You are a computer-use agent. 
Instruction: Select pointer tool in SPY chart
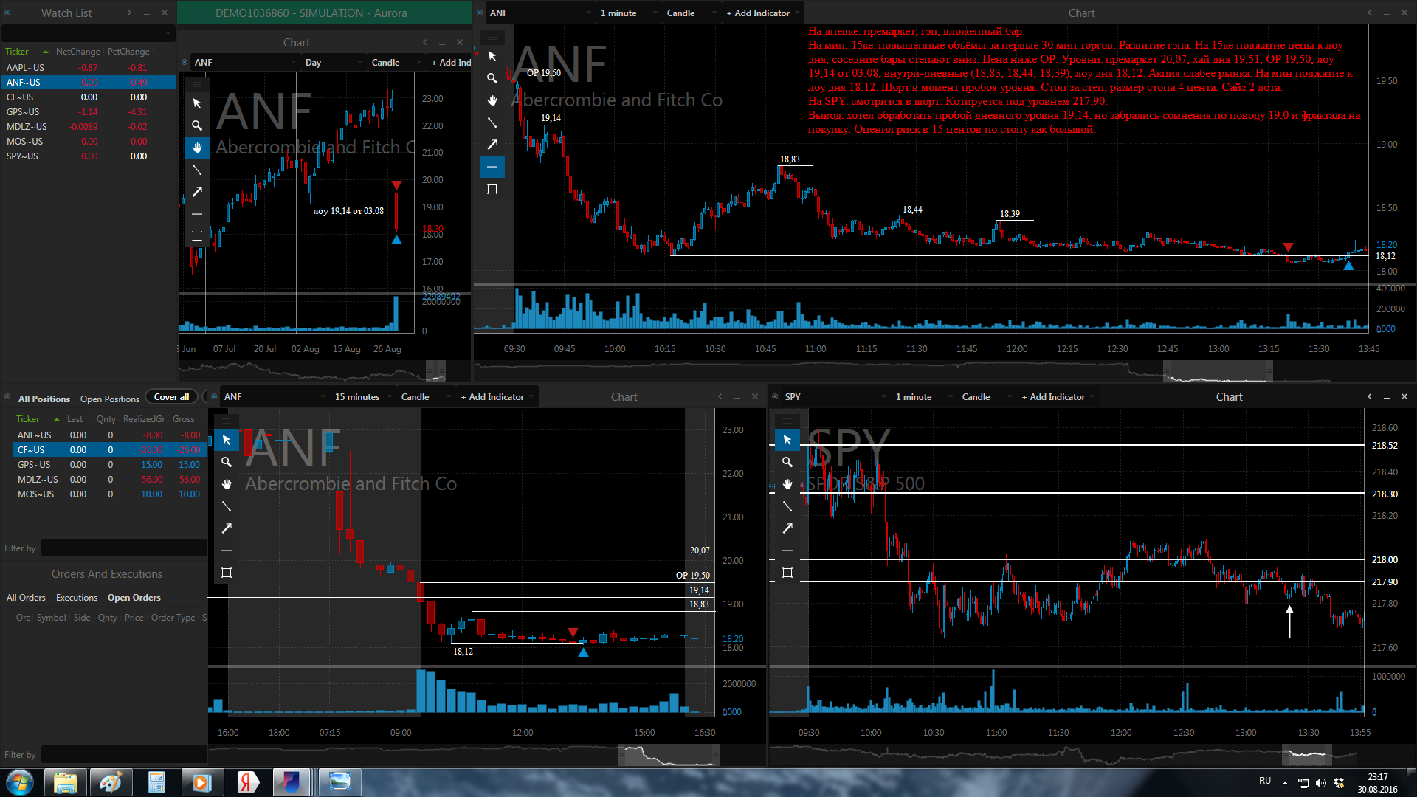[x=787, y=440]
